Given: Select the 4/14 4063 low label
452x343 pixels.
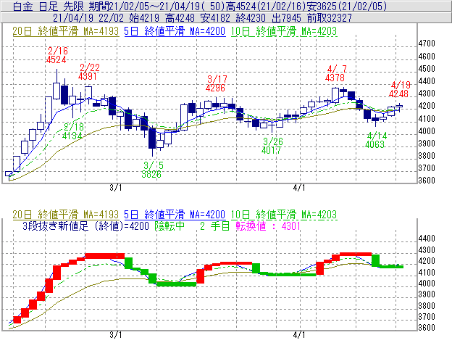Looking at the screenshot, I should [x=376, y=140].
